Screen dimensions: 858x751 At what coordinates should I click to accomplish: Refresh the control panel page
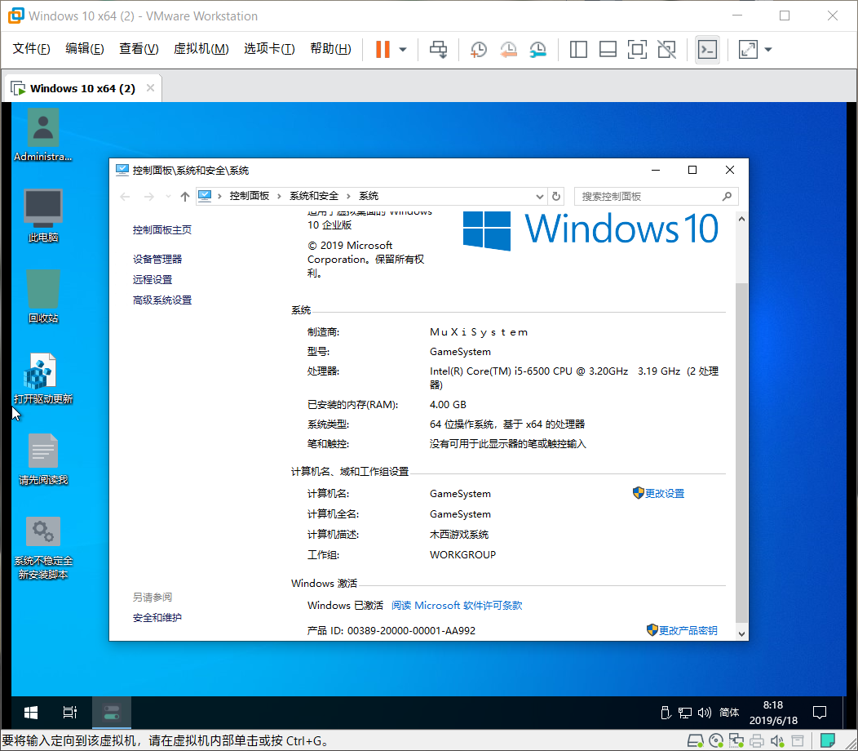point(556,196)
